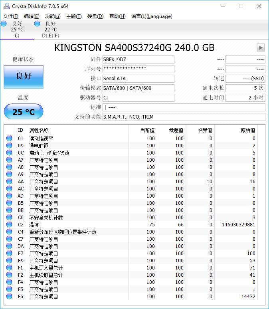Click status orb for attribute AD
The width and height of the screenshot is (269, 309).
point(9,196)
